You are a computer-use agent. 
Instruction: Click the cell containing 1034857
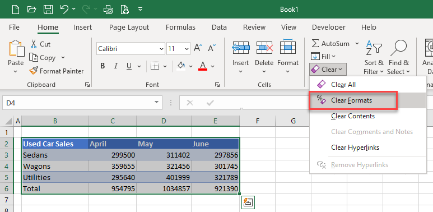164,189
